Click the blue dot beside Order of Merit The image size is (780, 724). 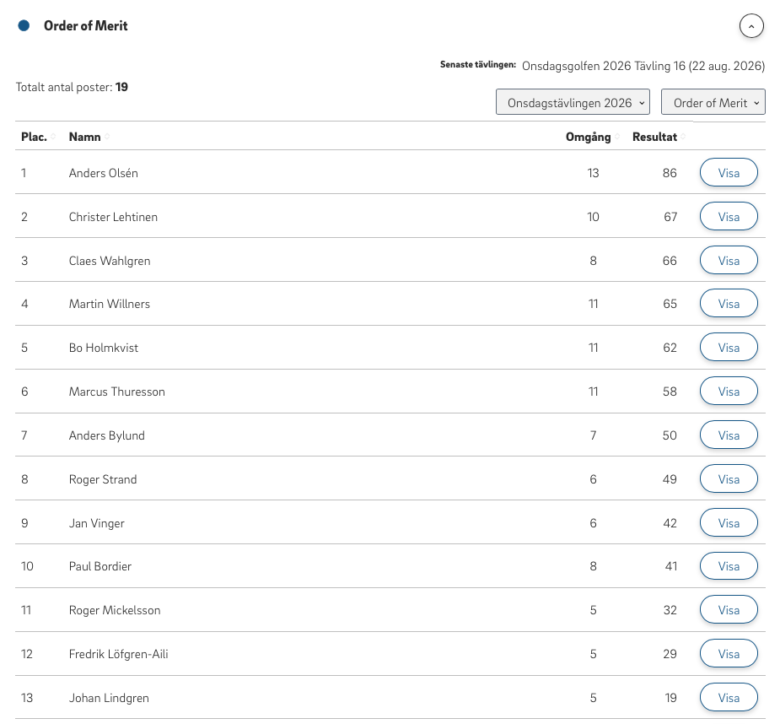tap(24, 25)
